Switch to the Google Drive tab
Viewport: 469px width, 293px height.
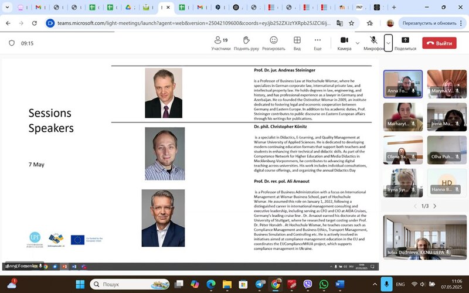(128, 7)
